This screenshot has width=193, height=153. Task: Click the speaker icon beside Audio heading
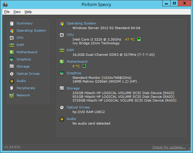[x=62, y=119]
